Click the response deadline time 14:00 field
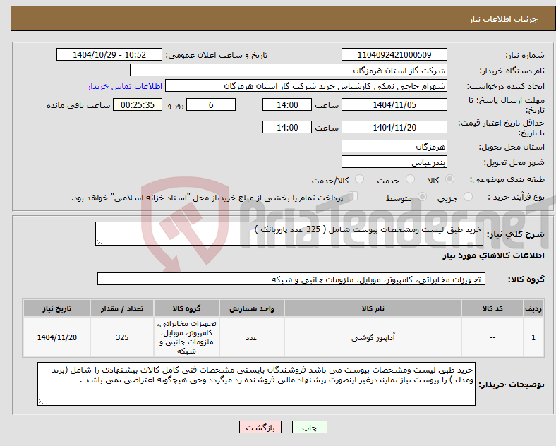 point(287,105)
